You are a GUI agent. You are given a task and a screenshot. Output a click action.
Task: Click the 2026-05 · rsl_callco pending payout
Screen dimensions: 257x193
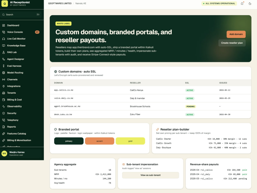tap(218, 179)
